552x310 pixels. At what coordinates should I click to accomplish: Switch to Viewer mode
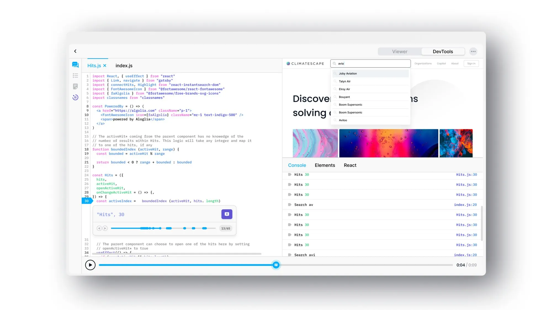click(x=399, y=52)
